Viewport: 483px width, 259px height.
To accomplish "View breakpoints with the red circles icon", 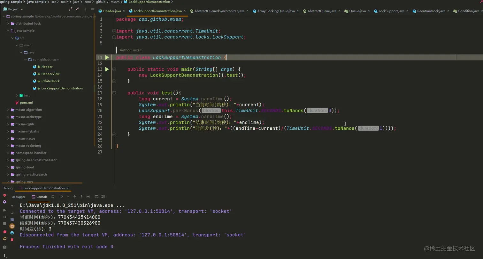I will [x=4, y=232].
